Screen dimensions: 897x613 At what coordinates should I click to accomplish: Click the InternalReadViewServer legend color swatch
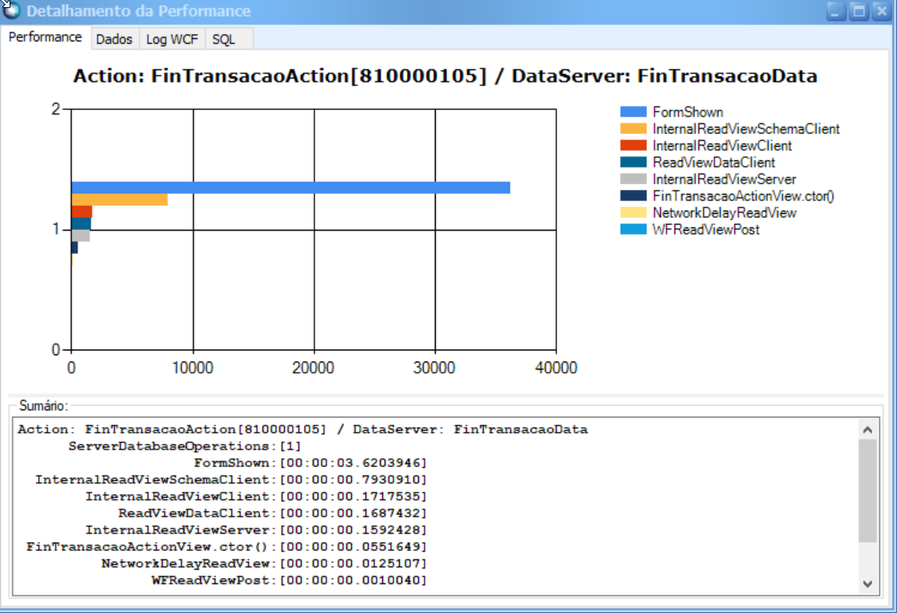[x=634, y=179]
